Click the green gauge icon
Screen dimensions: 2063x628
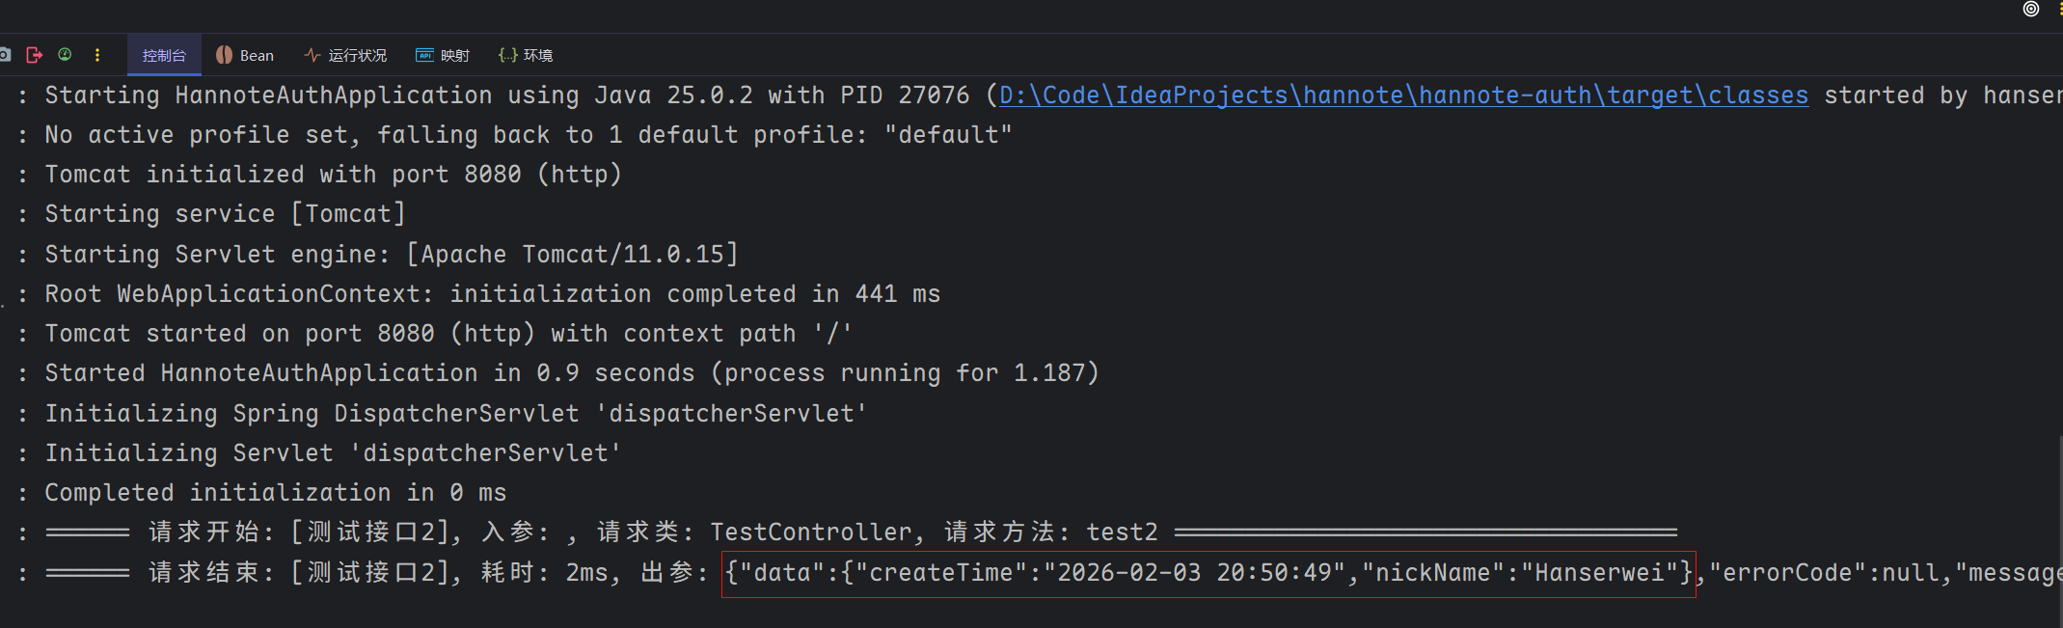pos(65,55)
